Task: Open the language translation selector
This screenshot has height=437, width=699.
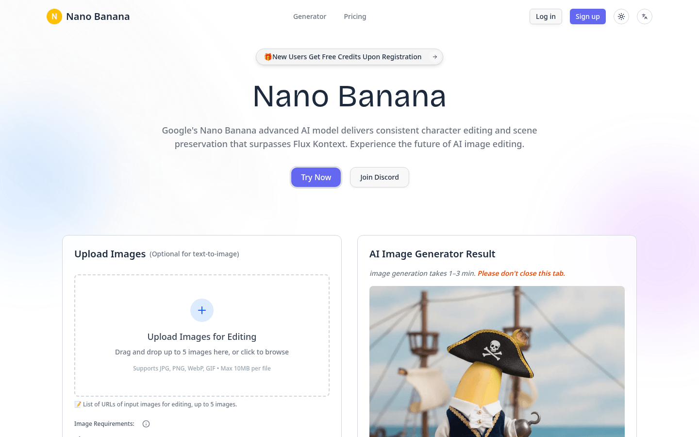Action: pyautogui.click(x=645, y=17)
